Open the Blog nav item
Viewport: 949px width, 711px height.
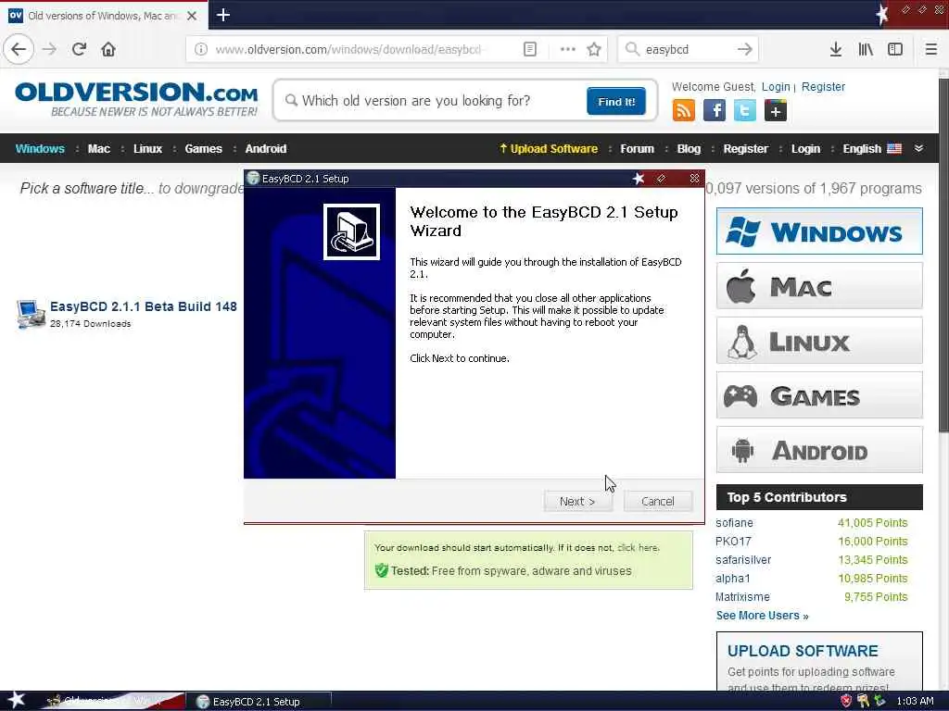689,149
